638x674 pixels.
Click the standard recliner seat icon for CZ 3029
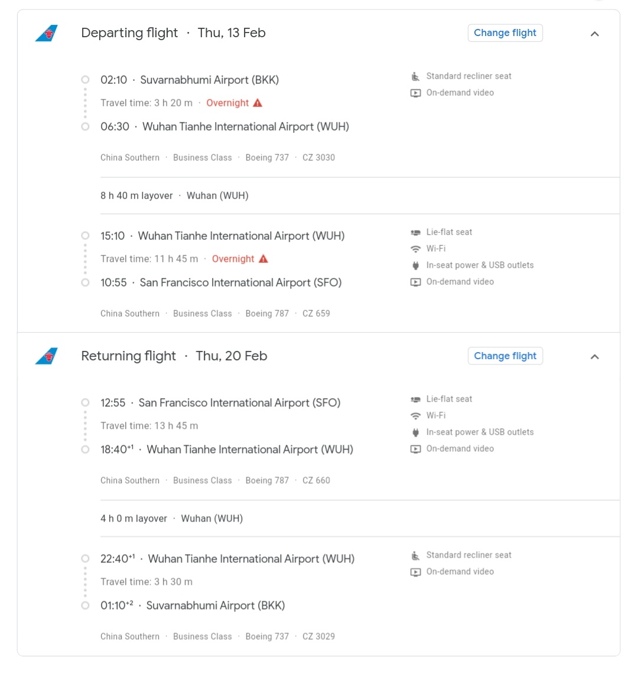coord(415,555)
